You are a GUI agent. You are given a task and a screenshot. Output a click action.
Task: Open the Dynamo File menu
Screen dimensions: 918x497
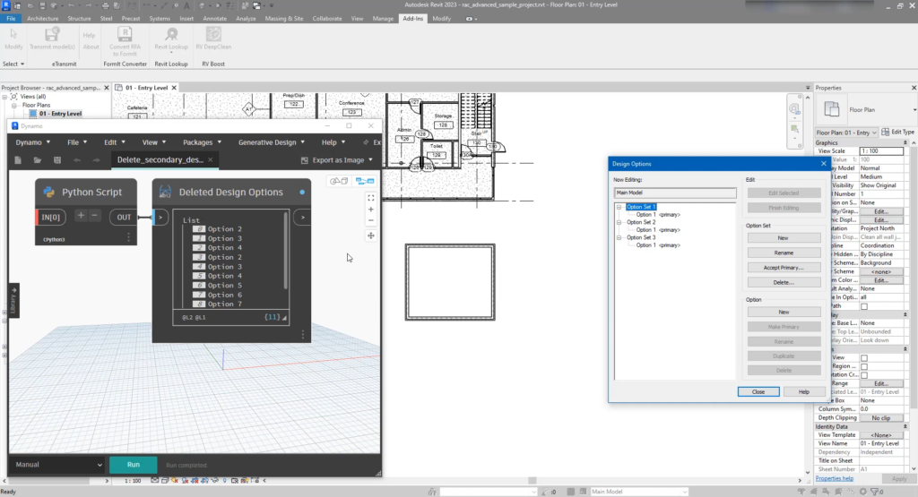click(77, 142)
